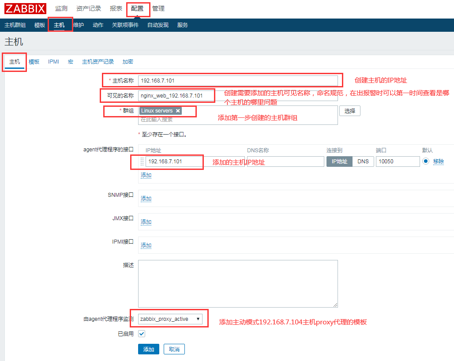Open the 监测 top menu
This screenshot has width=454, height=361.
(61, 9)
